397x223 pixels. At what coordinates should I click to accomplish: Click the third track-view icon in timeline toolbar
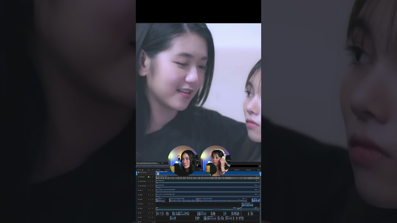pos(141,170)
